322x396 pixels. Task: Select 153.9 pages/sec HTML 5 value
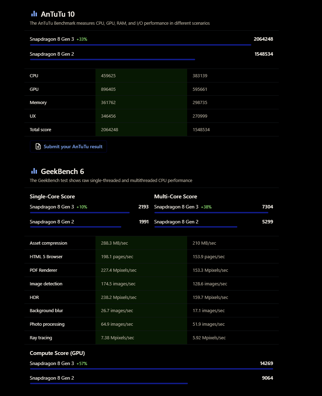click(209, 256)
